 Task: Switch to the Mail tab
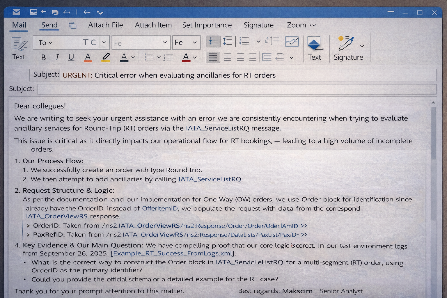[x=19, y=25]
